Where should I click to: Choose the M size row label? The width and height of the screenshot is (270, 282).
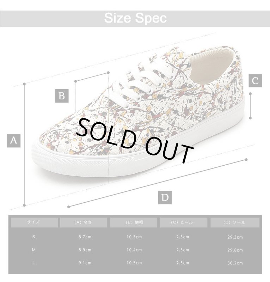(34, 250)
